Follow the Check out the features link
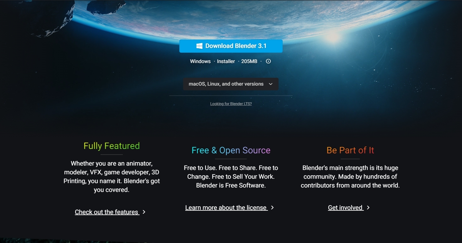462x243 pixels. (x=107, y=212)
